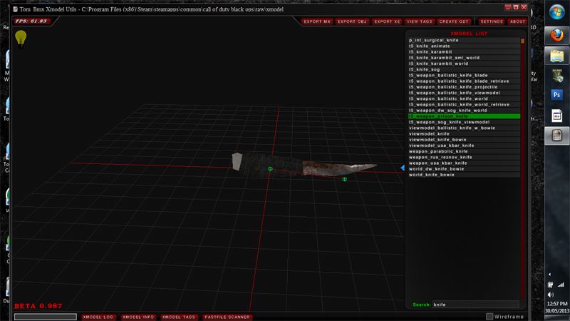Select highlighted t5_weapon_prison_knife row

(465, 116)
